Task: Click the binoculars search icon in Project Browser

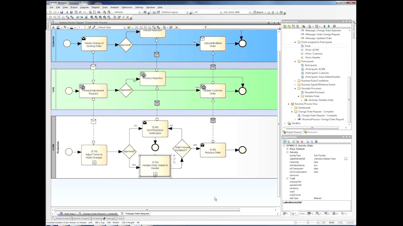Action: point(304,26)
